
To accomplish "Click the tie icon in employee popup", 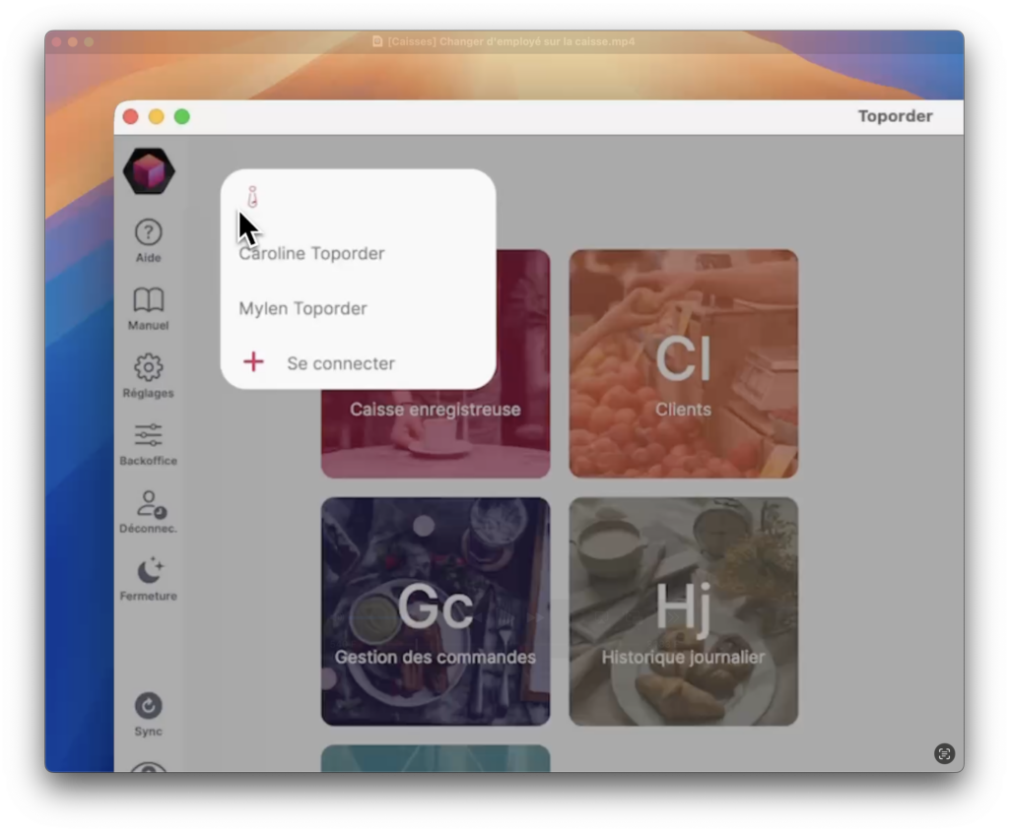I will click(252, 197).
